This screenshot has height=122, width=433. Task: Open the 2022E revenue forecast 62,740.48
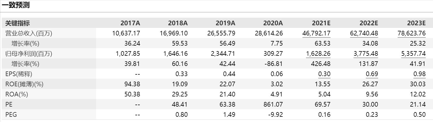click(x=364, y=33)
